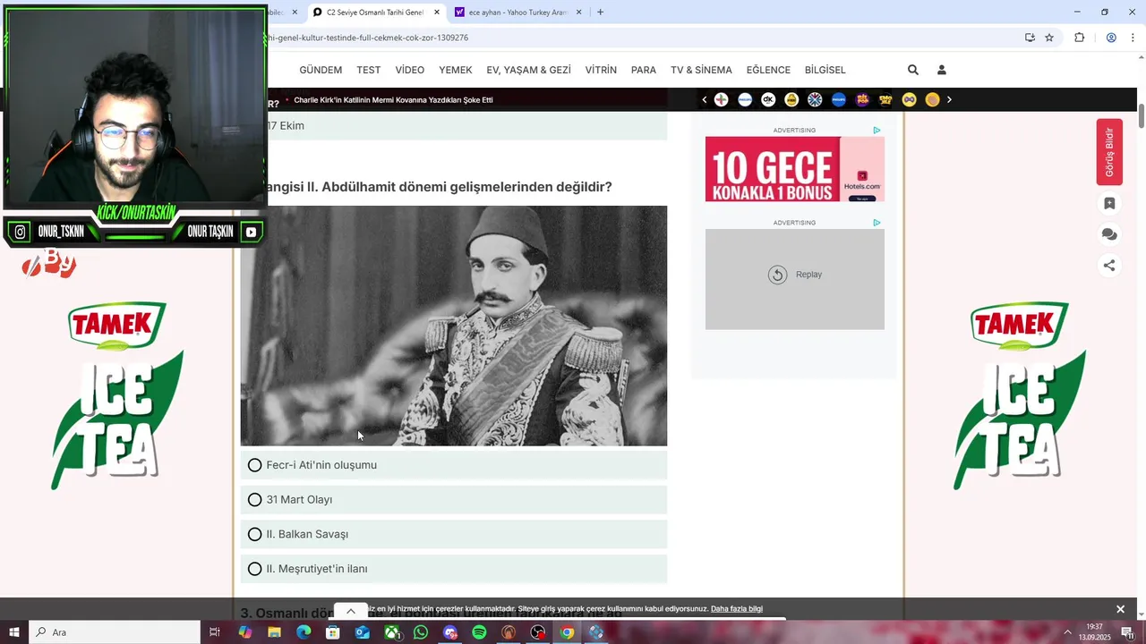Click Replay on the ad video
This screenshot has width=1146, height=644.
point(795,275)
